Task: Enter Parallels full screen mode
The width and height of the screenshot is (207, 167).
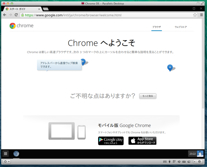Action: 202,3
